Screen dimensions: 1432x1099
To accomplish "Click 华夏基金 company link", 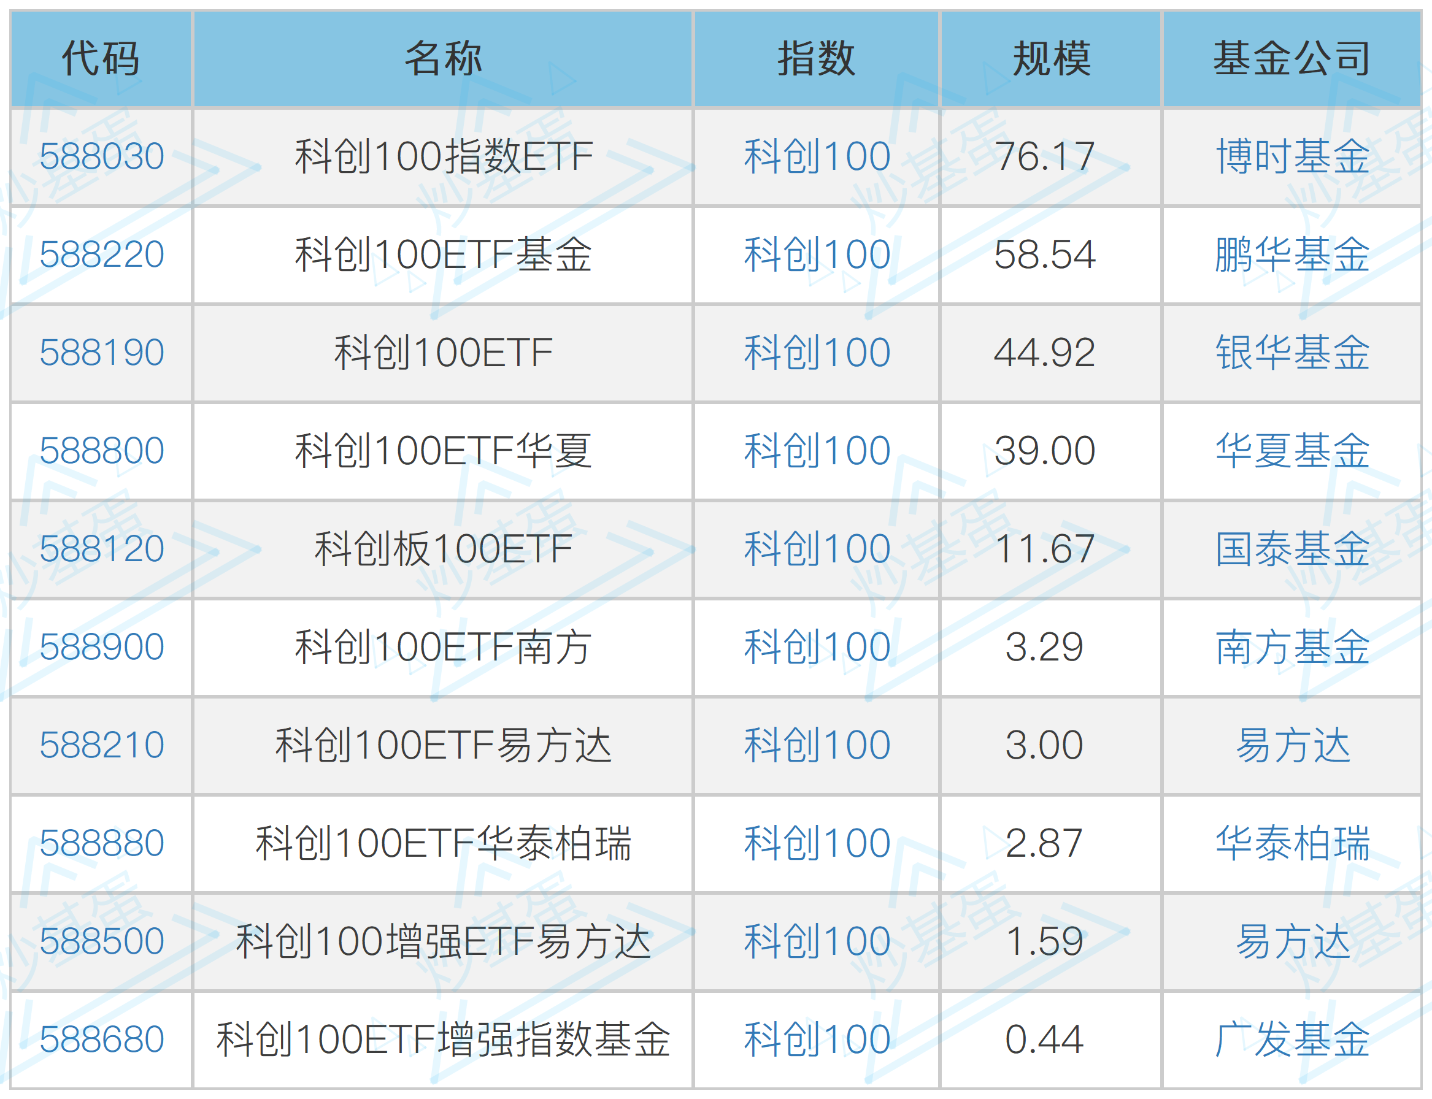I will coord(1293,451).
